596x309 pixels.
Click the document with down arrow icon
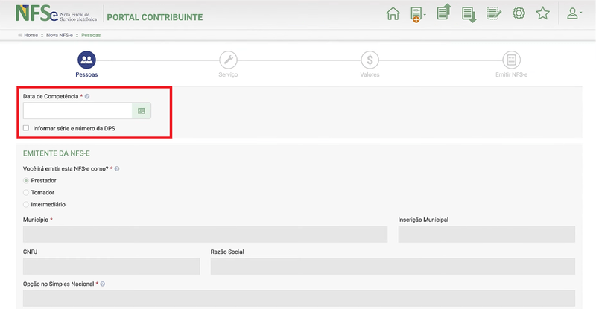(x=468, y=14)
